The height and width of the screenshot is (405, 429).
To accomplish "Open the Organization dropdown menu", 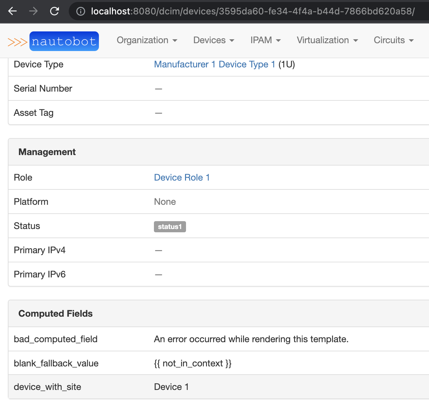I will [147, 40].
